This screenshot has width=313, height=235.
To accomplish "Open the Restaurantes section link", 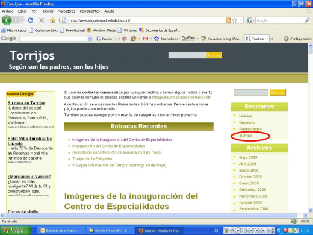I will [x=250, y=129].
